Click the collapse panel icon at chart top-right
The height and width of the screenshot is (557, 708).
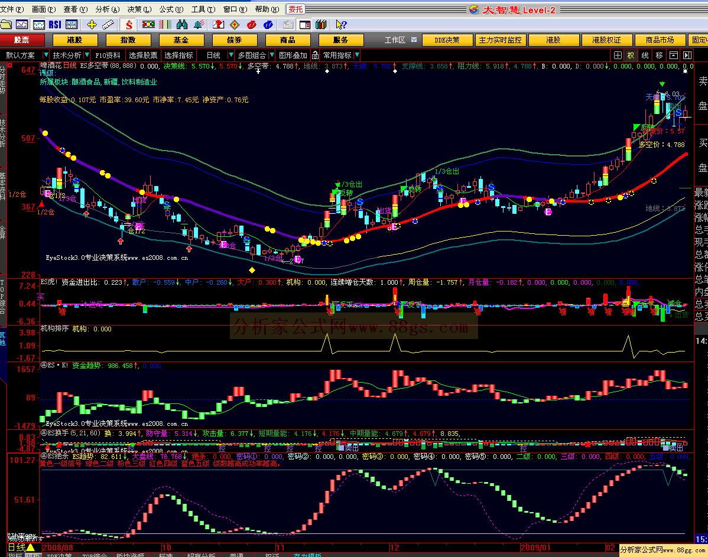pos(673,55)
